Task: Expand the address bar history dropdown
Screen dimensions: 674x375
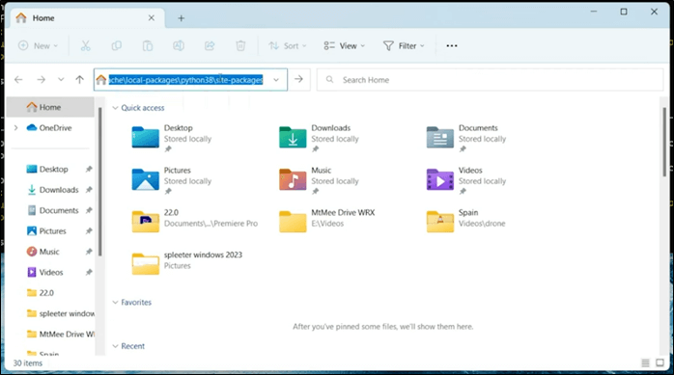Action: (276, 80)
